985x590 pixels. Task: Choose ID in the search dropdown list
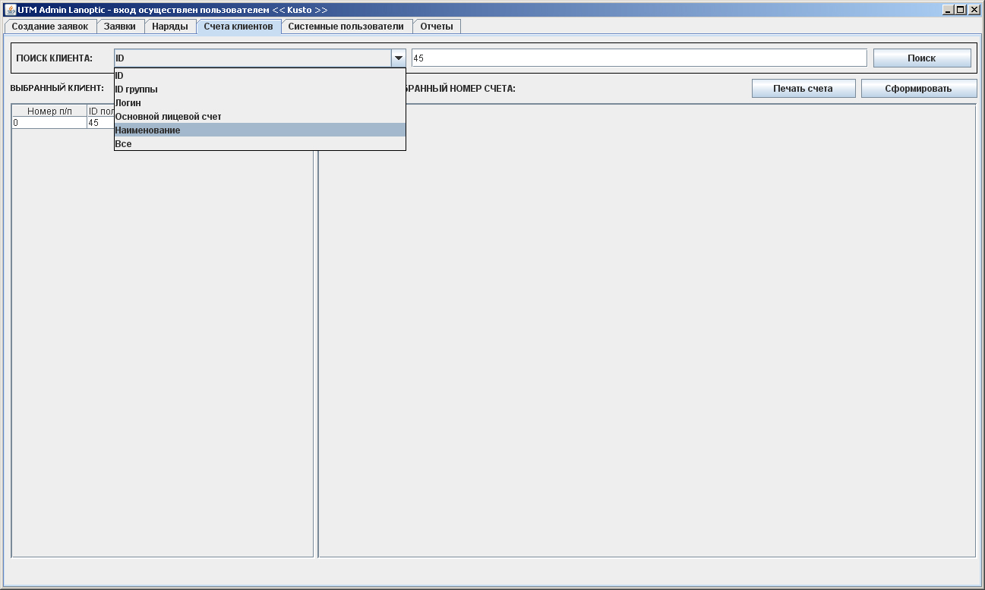260,76
